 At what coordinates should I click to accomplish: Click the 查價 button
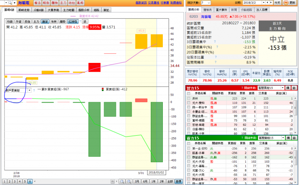(x=179, y=181)
